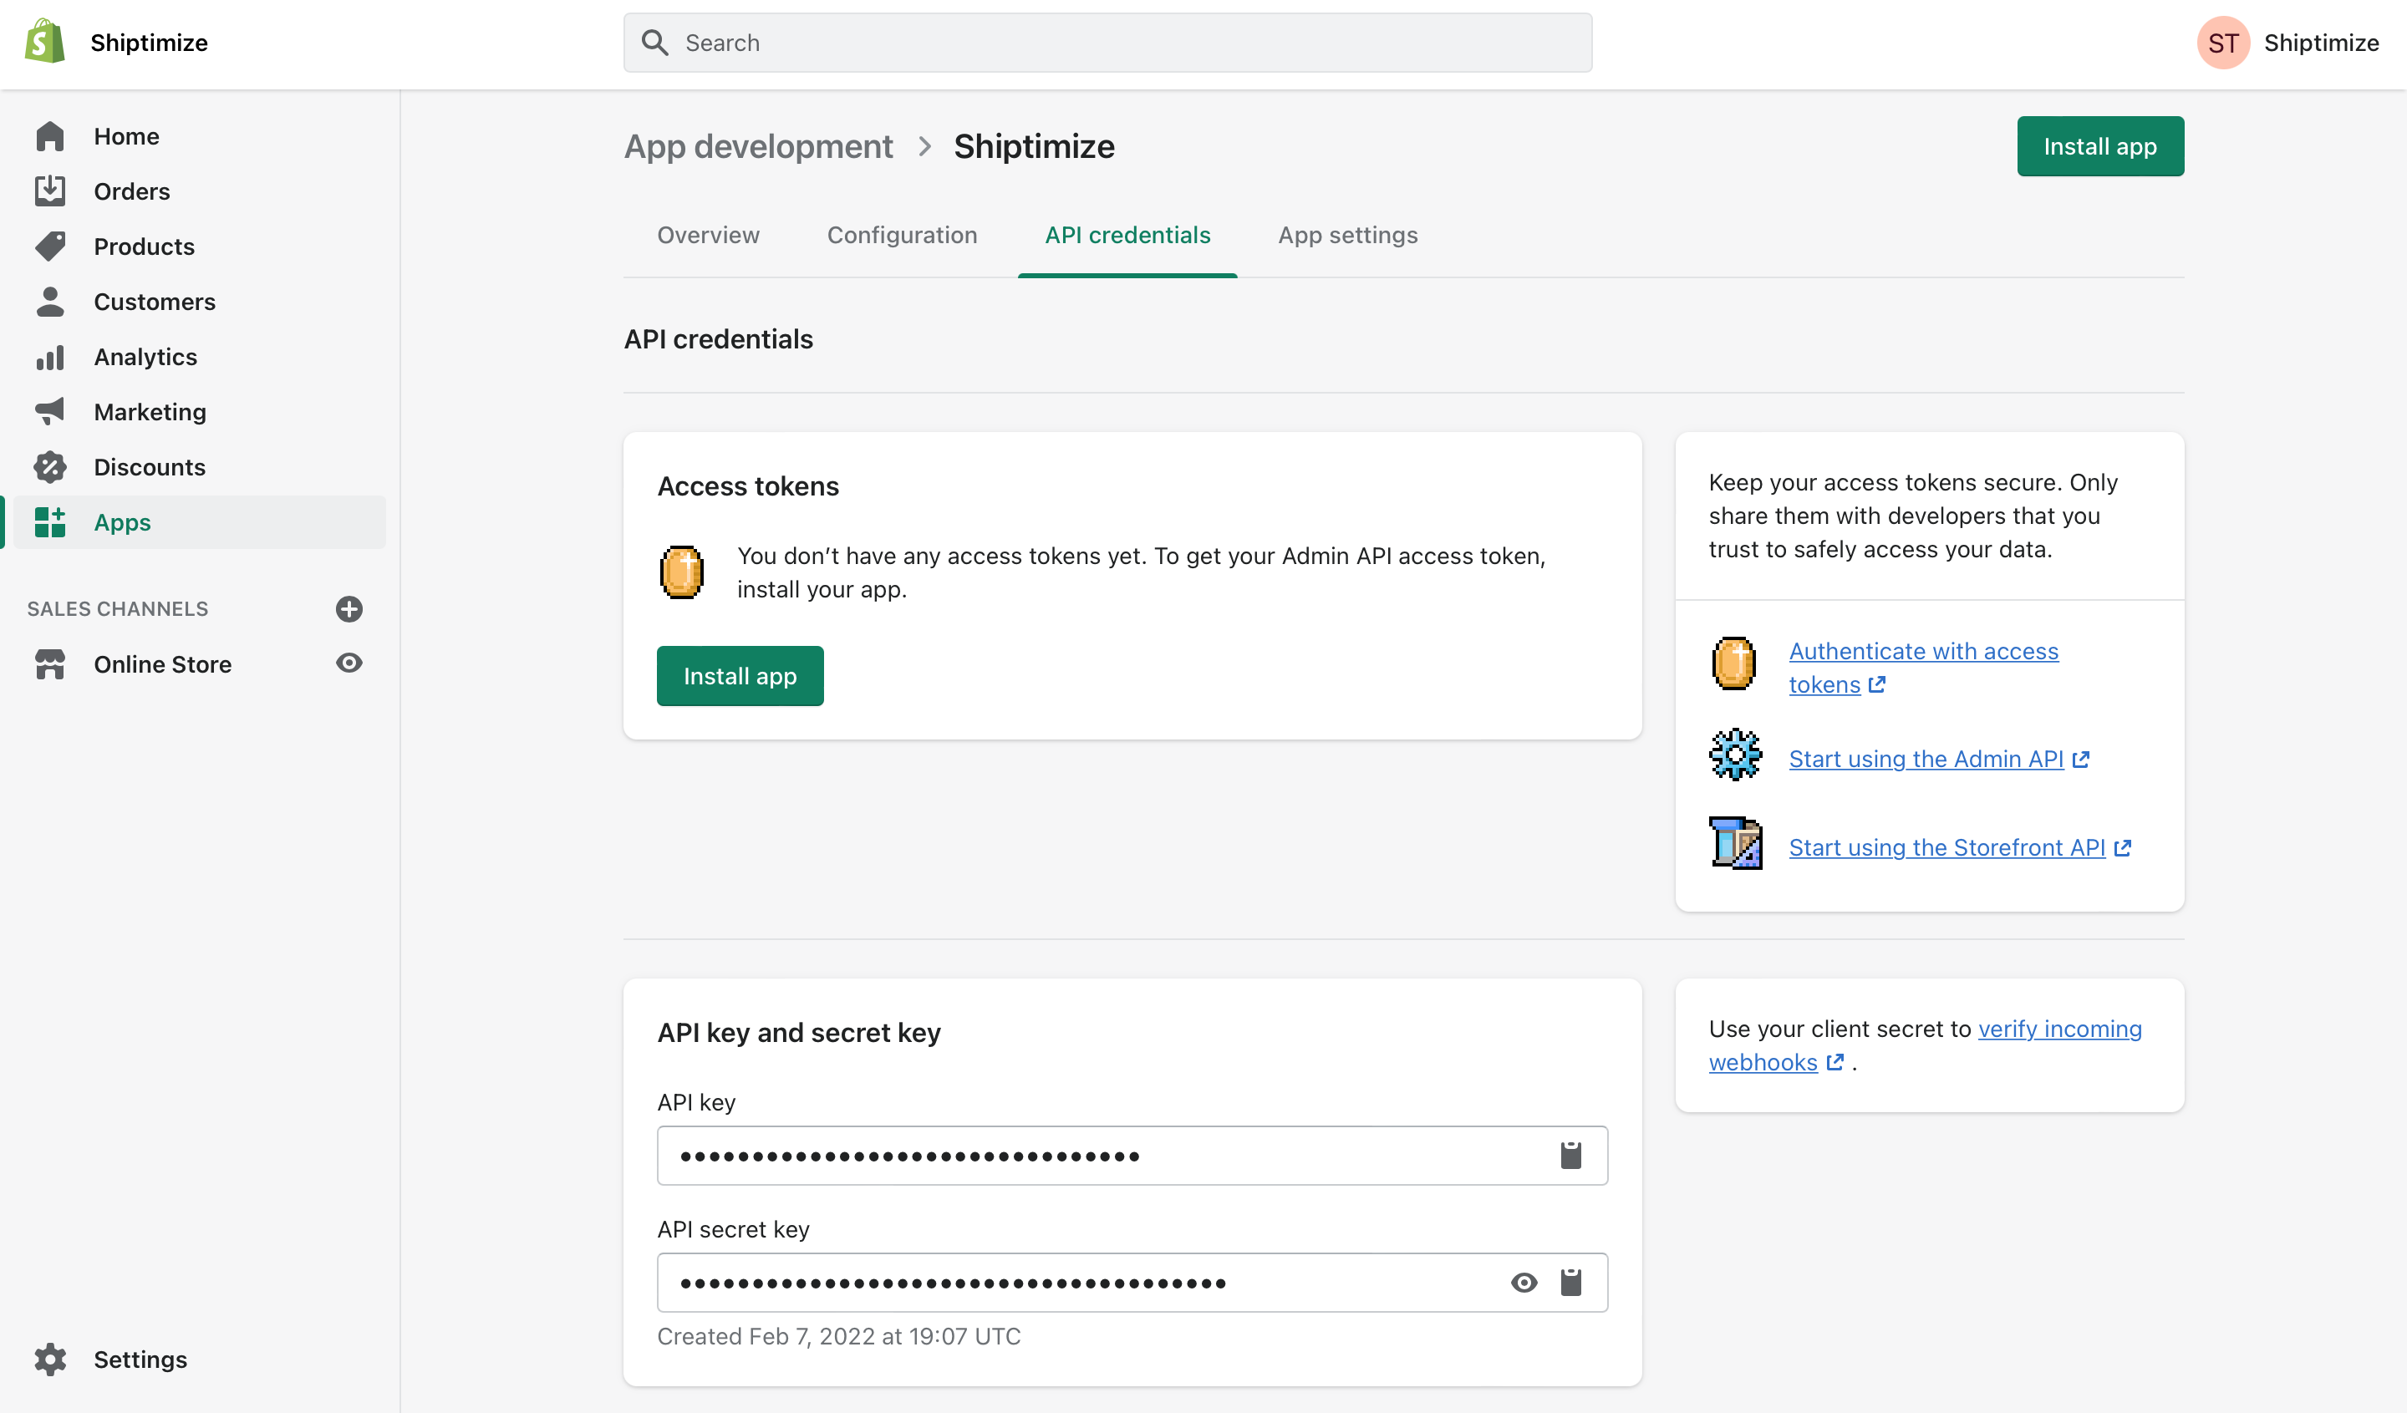
Task: Click the Home house icon
Action: 49,136
